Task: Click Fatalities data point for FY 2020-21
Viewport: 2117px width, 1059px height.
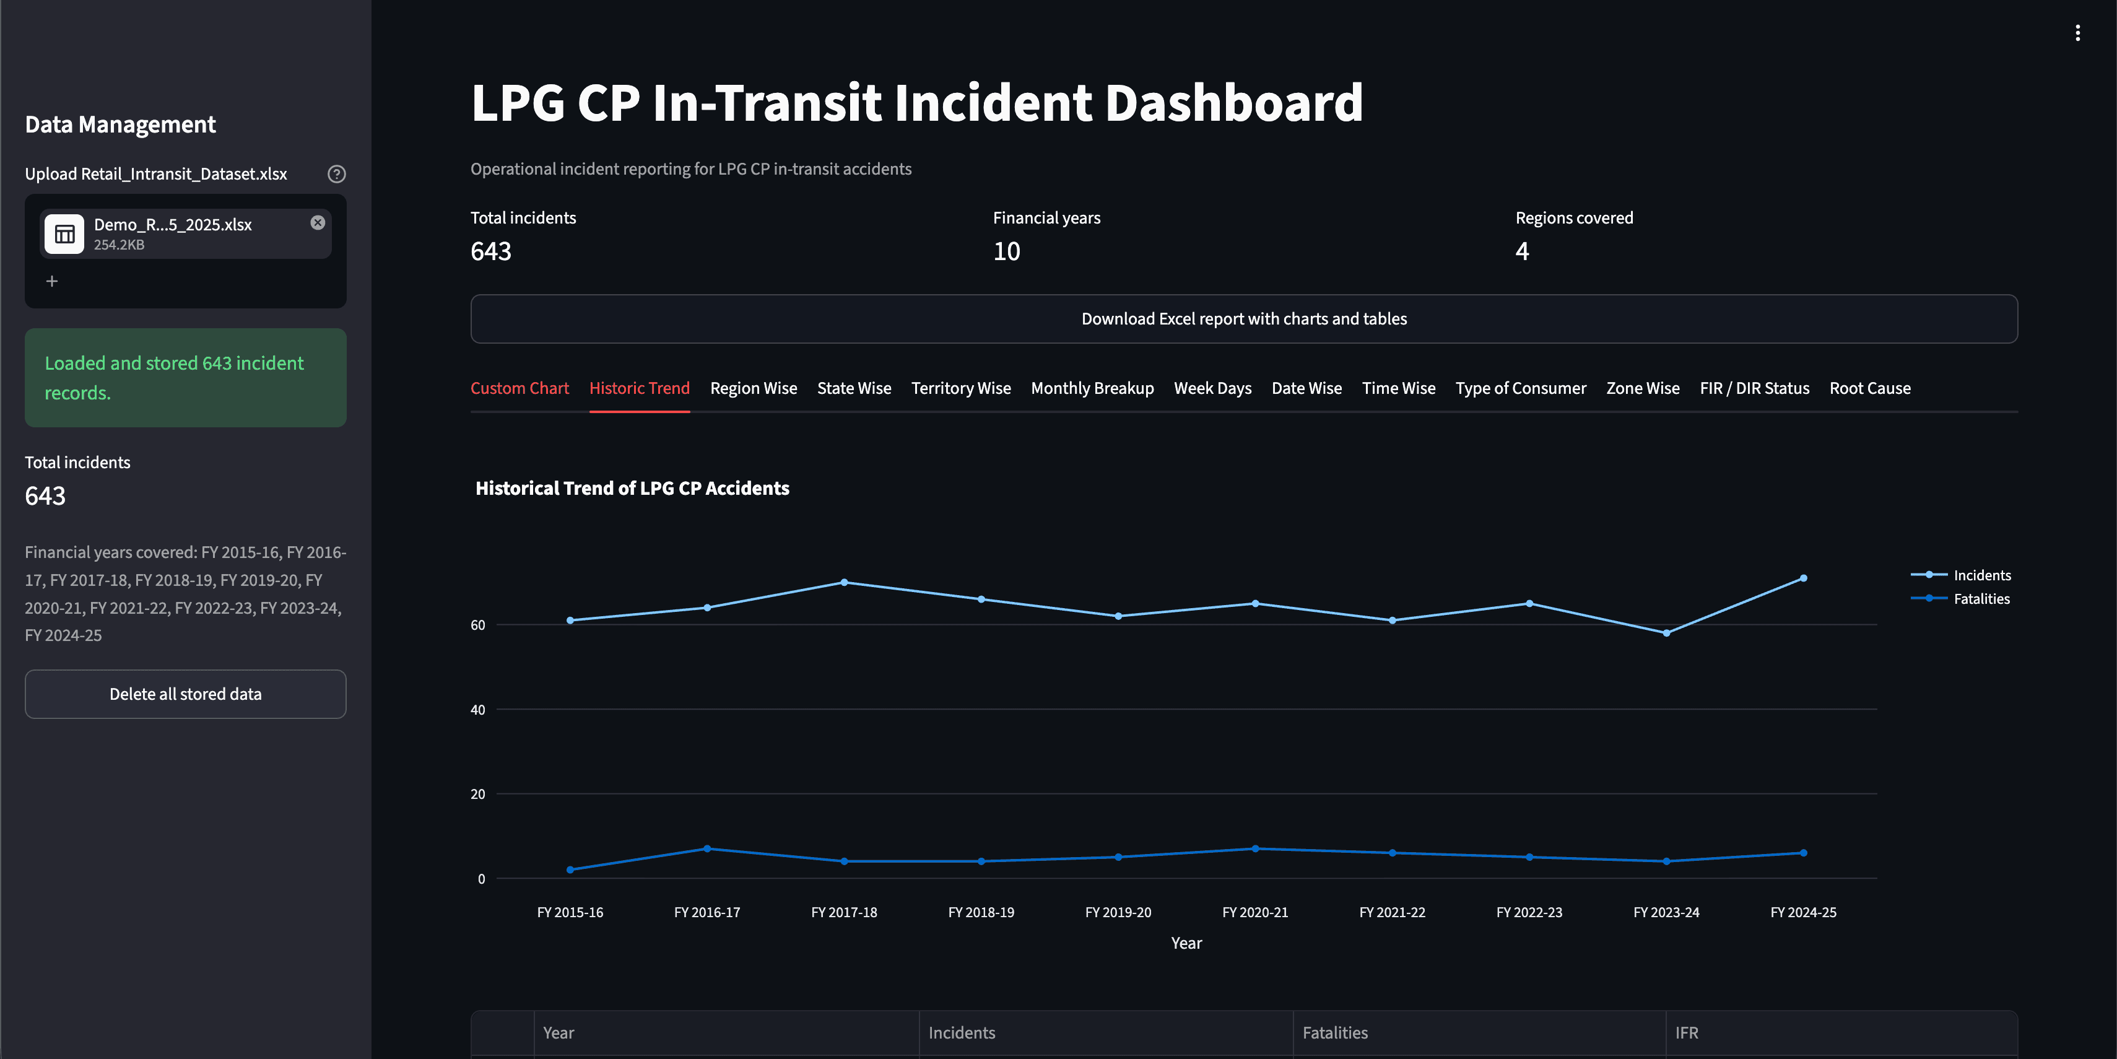Action: tap(1255, 848)
